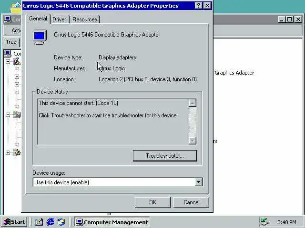305x228 pixels.
Task: Select 'Graphics Adapter' item in Computer Management list
Action: (234, 73)
